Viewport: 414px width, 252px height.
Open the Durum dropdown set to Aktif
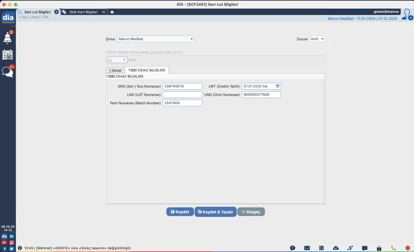pos(322,39)
